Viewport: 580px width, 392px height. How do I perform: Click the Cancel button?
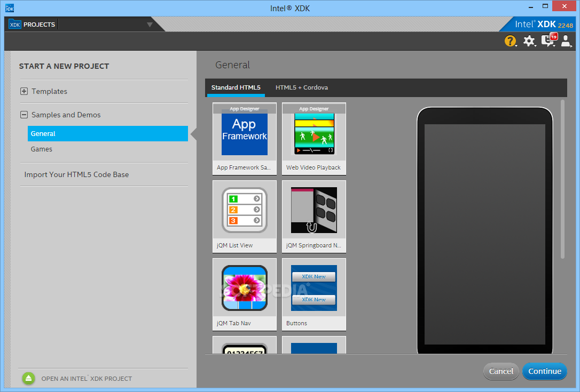(501, 371)
